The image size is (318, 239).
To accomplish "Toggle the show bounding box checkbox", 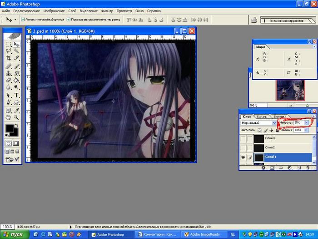I will click(x=69, y=20).
